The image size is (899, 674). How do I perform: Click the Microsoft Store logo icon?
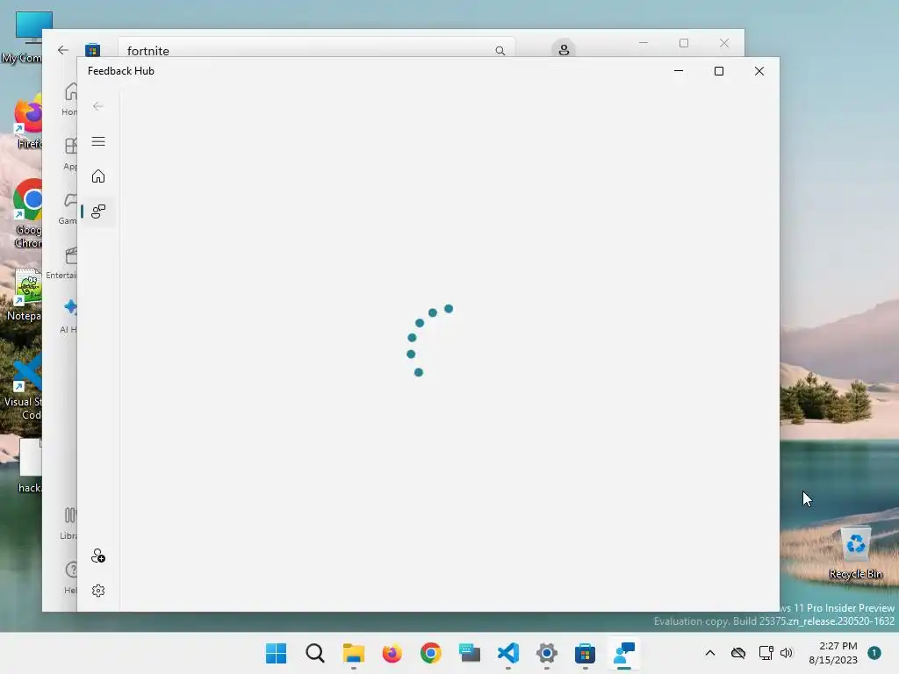(92, 50)
